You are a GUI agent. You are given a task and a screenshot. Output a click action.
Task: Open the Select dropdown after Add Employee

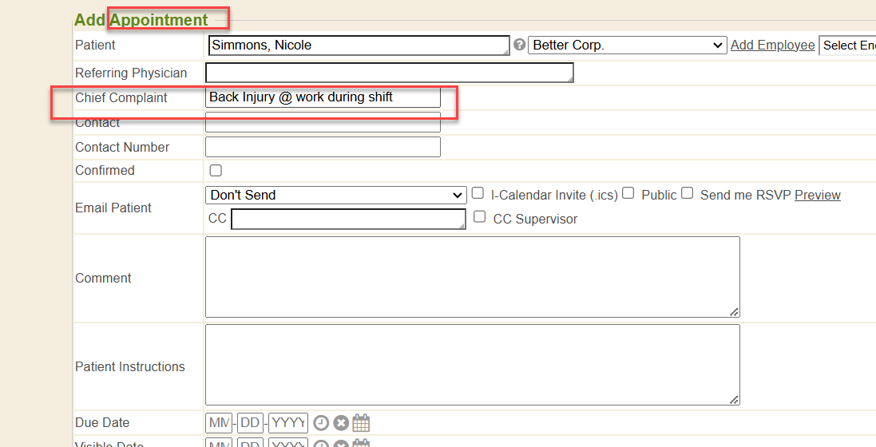tap(848, 45)
